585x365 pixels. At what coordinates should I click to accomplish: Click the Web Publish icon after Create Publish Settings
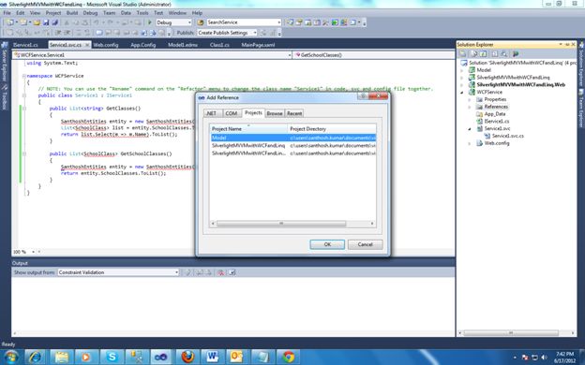263,33
